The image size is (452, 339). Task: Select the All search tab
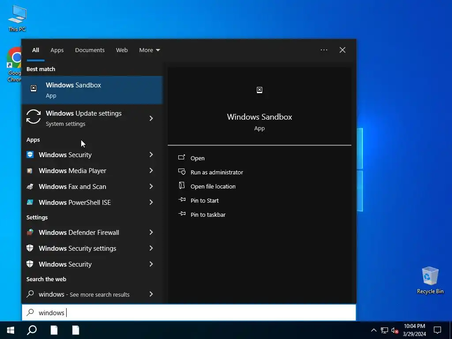[36, 50]
